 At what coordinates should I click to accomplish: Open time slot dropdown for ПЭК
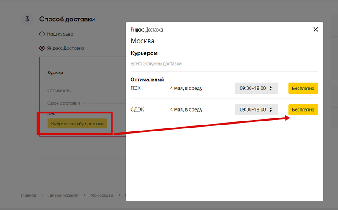click(256, 88)
